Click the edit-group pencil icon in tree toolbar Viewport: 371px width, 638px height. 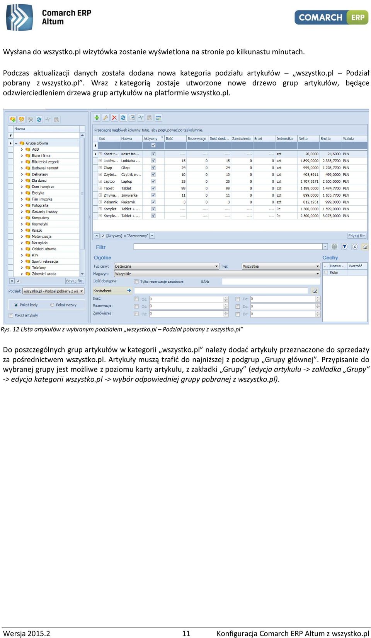(22, 120)
